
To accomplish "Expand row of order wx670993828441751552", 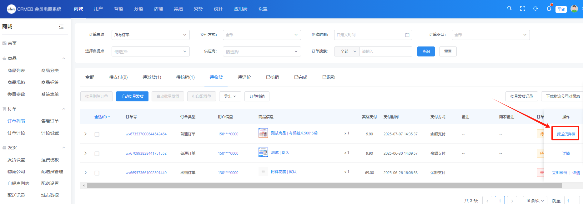I will (x=85, y=153).
